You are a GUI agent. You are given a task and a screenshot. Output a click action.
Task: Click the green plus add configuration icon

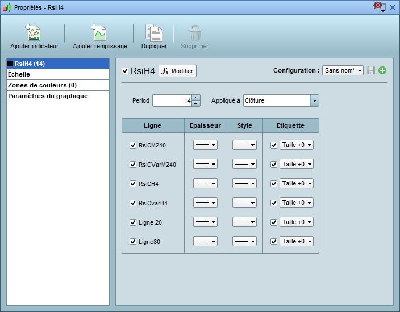pos(382,70)
